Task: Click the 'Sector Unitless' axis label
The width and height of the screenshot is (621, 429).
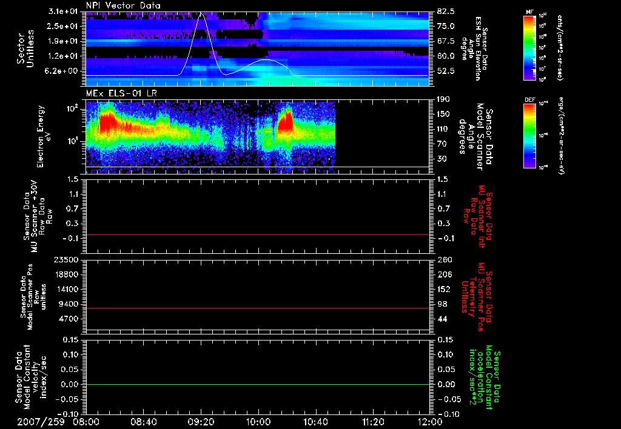Action: tap(25, 48)
